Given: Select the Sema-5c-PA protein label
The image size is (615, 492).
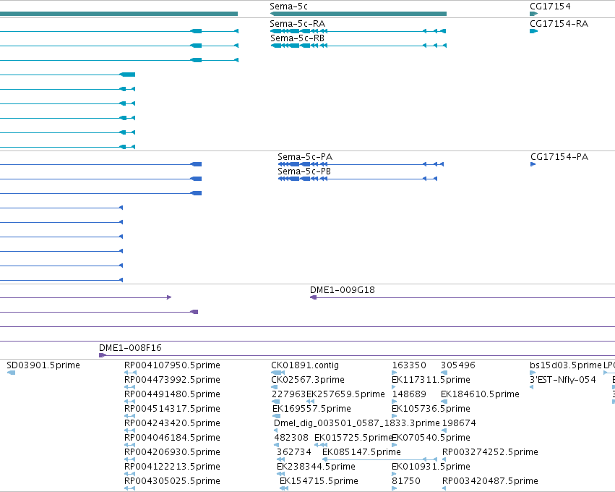Looking at the screenshot, I should (305, 157).
